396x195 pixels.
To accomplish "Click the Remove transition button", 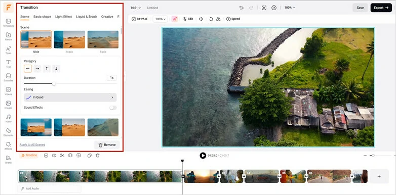I will click(106, 145).
